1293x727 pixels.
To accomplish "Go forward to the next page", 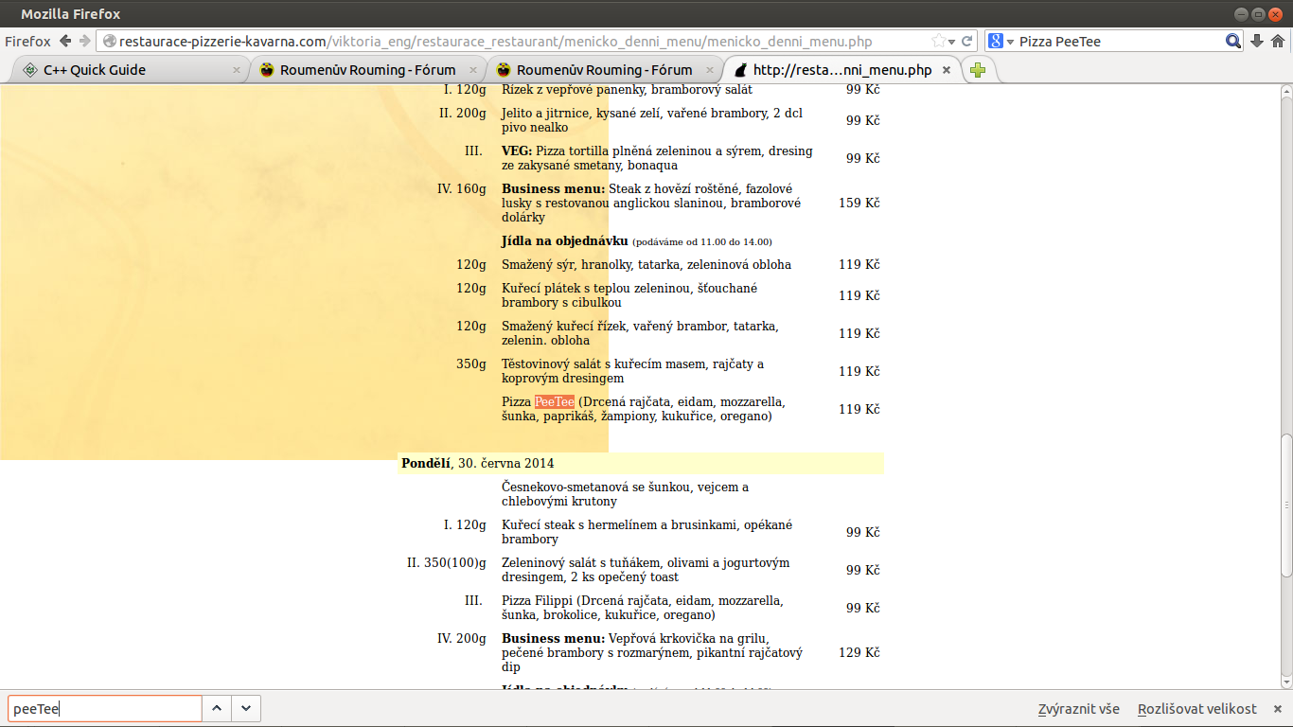I will [85, 42].
